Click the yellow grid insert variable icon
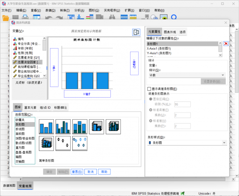This screenshot has height=196, width=239. click(133, 17)
